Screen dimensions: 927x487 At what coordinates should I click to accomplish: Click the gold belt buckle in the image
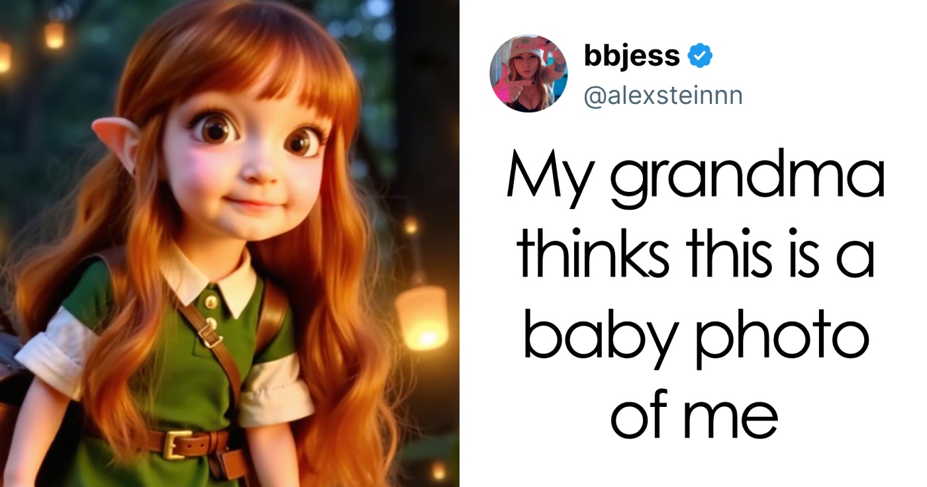(x=174, y=443)
